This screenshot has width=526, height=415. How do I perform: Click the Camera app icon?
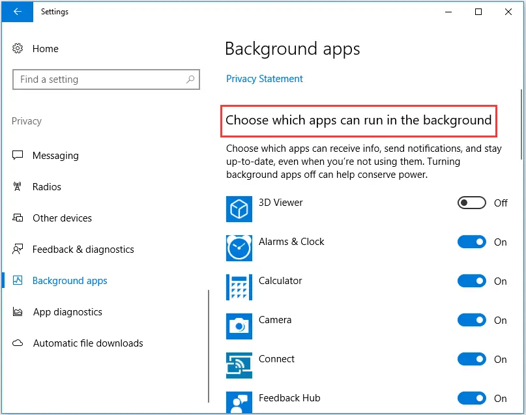[x=239, y=326]
